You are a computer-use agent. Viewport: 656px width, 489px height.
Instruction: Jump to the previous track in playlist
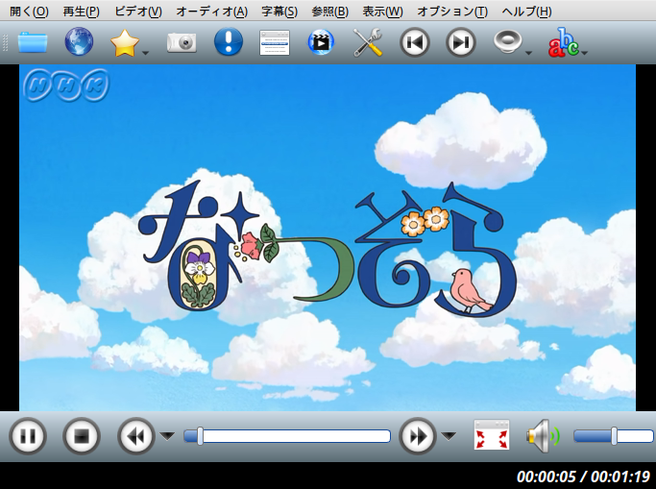[x=415, y=42]
